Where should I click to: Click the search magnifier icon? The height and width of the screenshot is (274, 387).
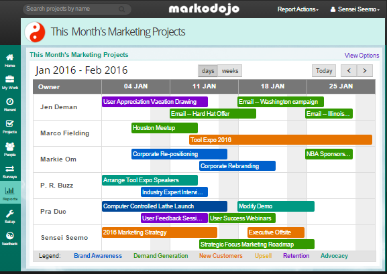pos(121,9)
